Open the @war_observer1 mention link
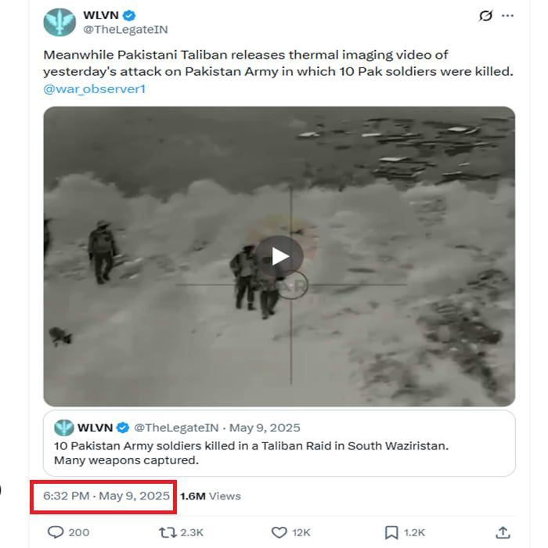Screen dimensions: 548x548 [95, 88]
